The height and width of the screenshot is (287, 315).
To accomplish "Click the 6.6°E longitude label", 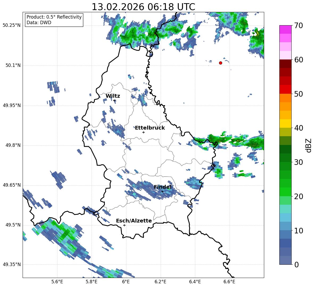I will pos(229,282).
